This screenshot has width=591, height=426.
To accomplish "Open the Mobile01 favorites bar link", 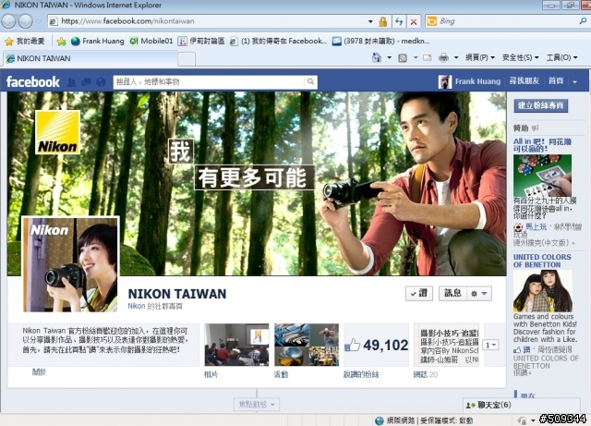I will (x=151, y=42).
